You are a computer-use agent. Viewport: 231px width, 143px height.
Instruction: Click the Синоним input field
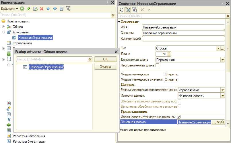pyautogui.click(x=183, y=33)
